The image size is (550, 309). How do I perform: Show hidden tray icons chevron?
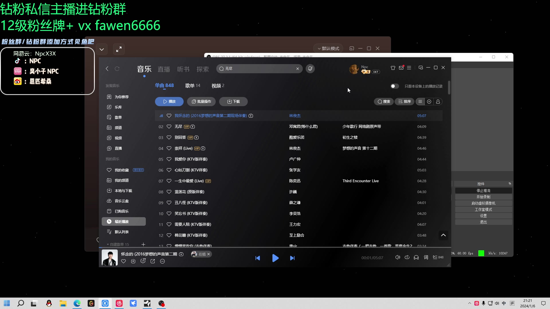tap(469, 303)
